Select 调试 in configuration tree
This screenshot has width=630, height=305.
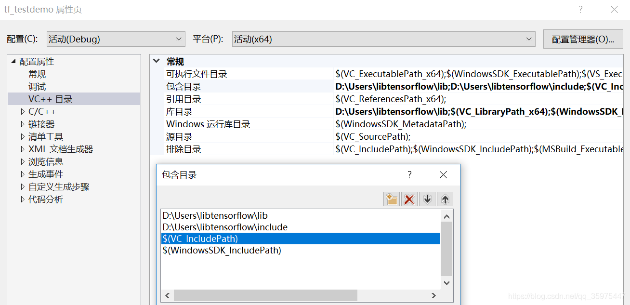(x=37, y=86)
